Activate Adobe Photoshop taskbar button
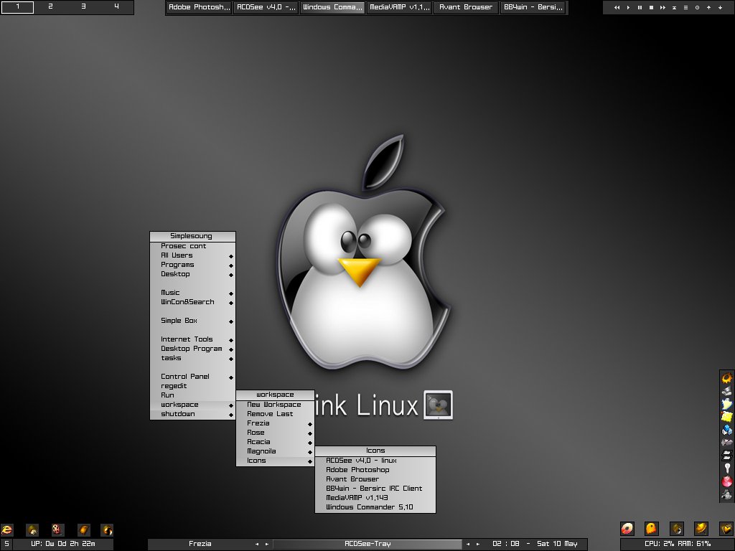 (x=200, y=7)
